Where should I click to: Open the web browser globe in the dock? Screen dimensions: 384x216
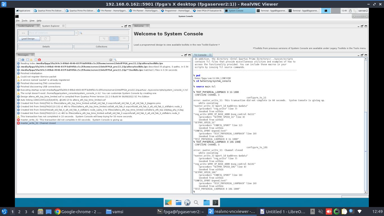pos(187,202)
